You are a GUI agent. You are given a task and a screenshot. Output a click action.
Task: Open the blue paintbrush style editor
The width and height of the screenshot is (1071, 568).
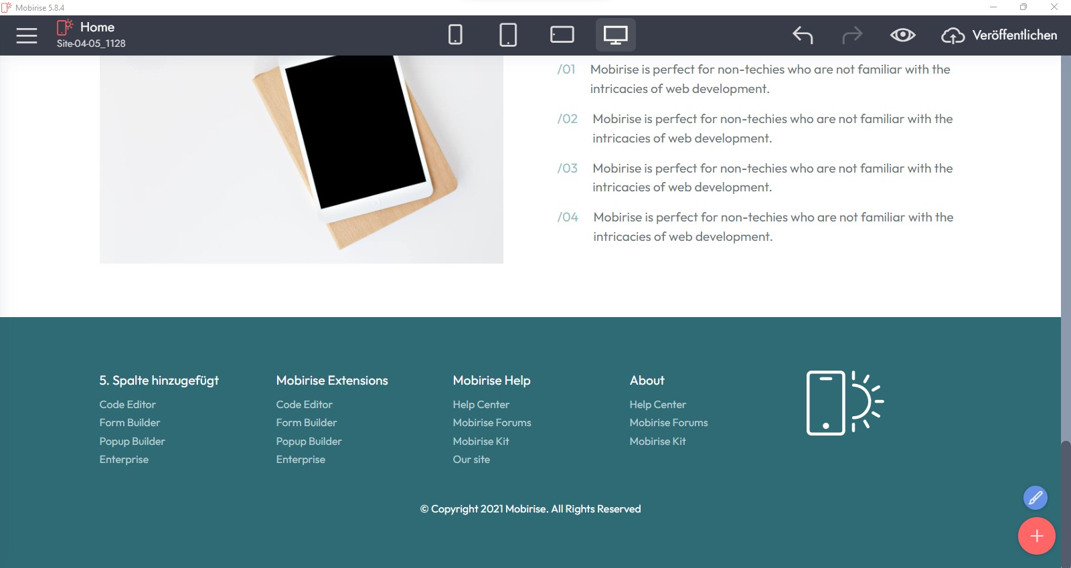click(1035, 498)
